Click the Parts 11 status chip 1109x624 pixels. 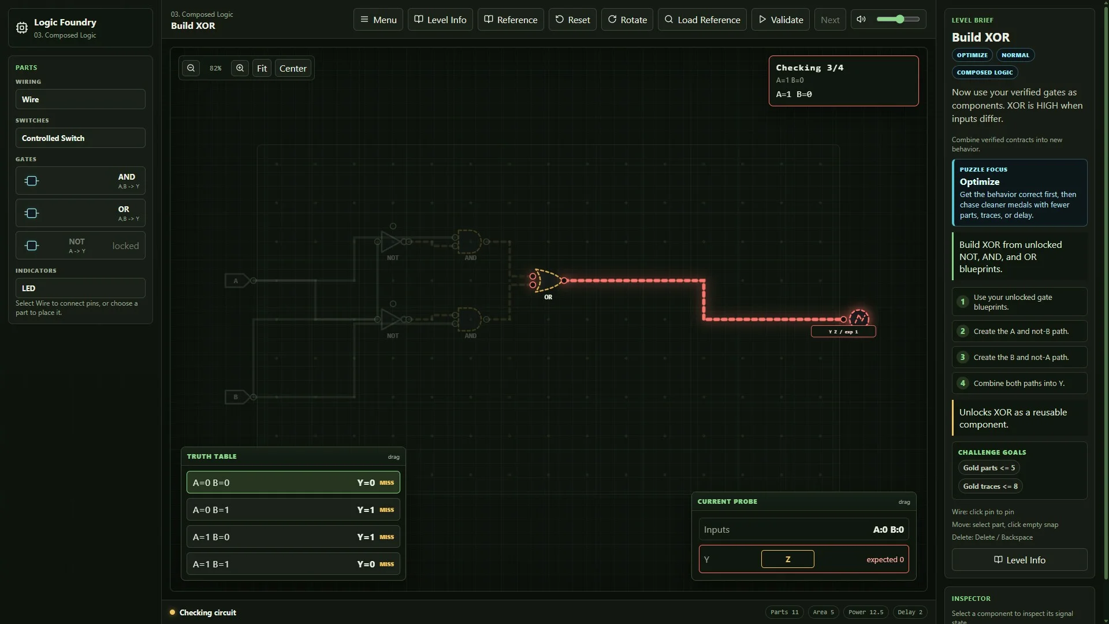tap(784, 612)
